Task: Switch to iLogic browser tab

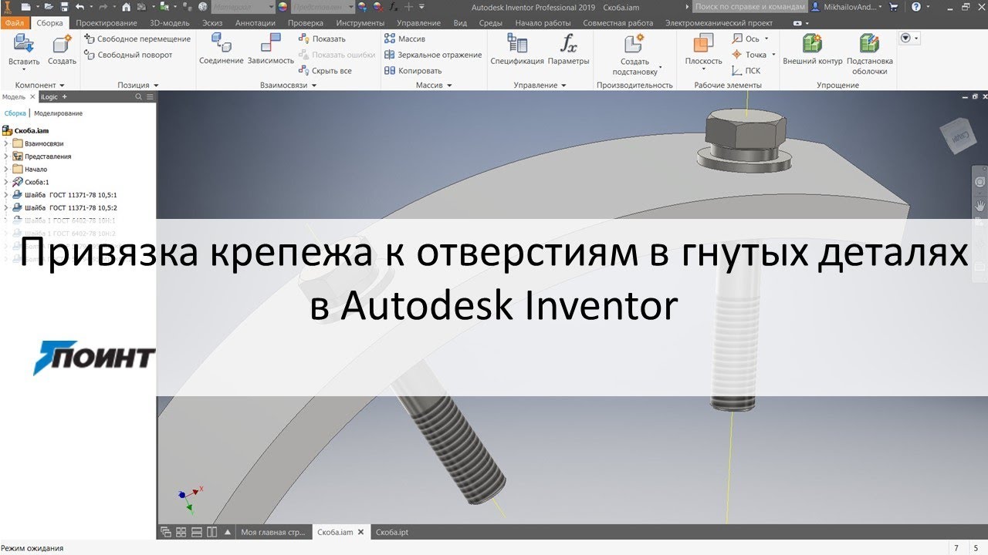Action: pos(49,97)
